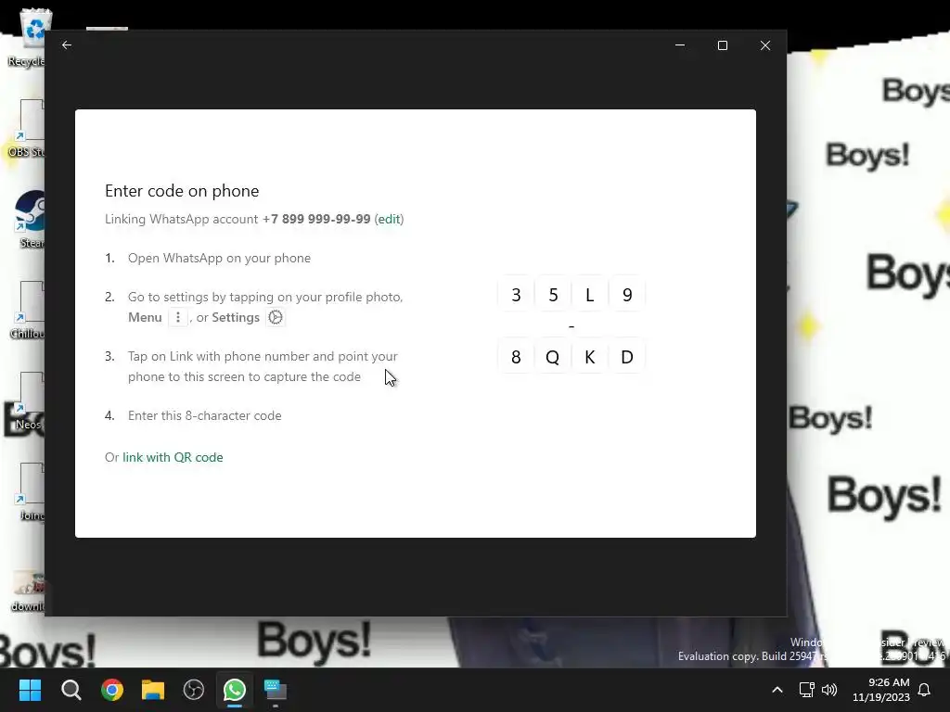Click 'Enter this 8-character code' step text
950x712 pixels.
[205, 416]
